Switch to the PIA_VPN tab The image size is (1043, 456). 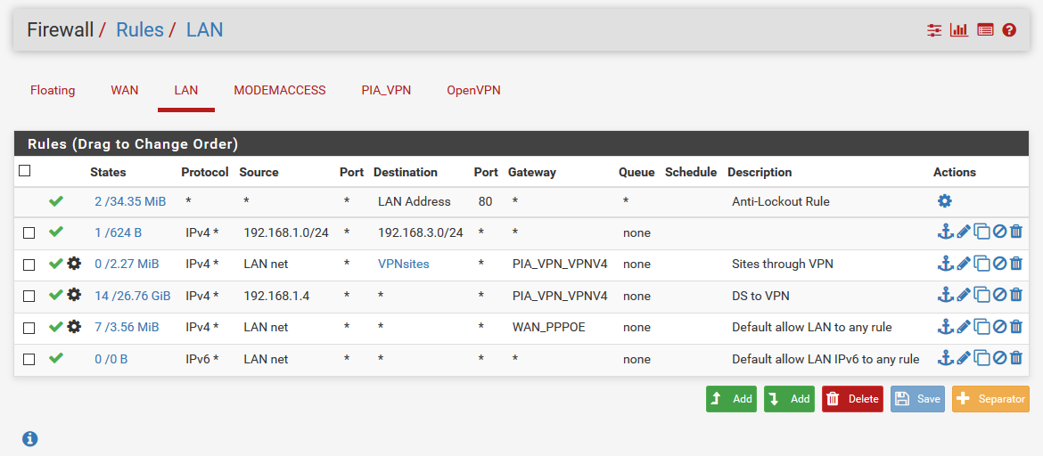pyautogui.click(x=387, y=91)
